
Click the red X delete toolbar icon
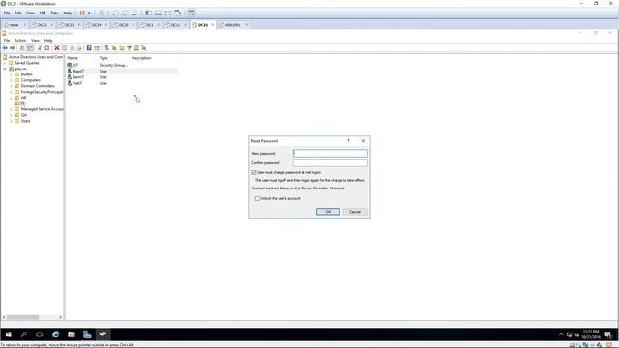pyautogui.click(x=57, y=48)
